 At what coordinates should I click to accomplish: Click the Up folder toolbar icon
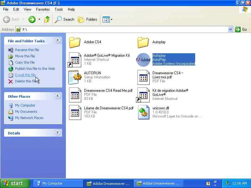pyautogui.click(x=47, y=19)
